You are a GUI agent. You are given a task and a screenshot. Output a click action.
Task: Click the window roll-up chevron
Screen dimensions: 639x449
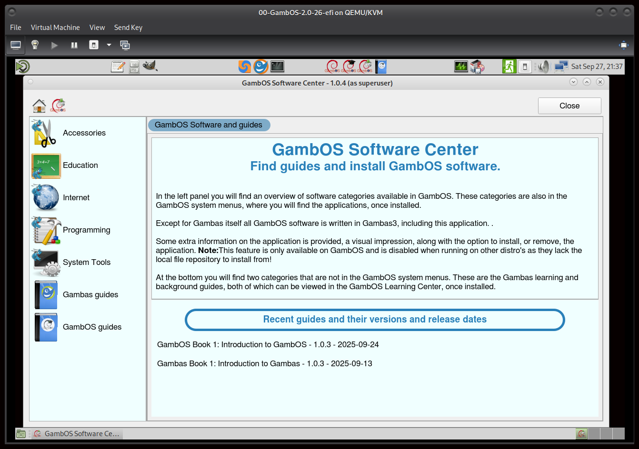(587, 82)
